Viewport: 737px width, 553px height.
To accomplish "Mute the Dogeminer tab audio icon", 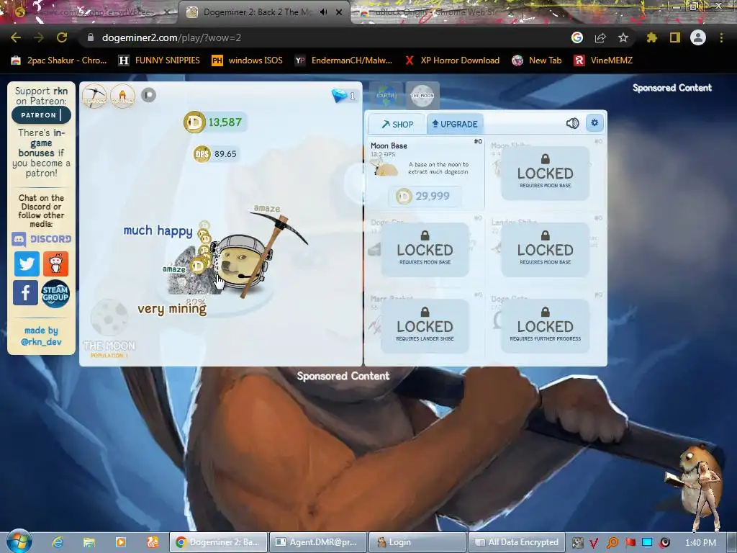I will [324, 12].
